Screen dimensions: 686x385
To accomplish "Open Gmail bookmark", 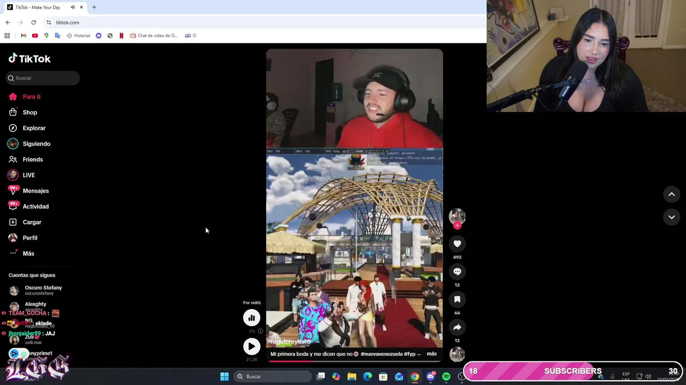I will [23, 36].
